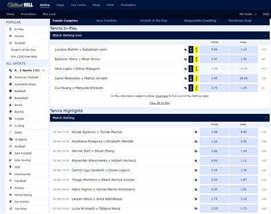The width and height of the screenshot is (271, 214).
Task: Select the Acca Freedom tab
Action: click(x=106, y=21)
